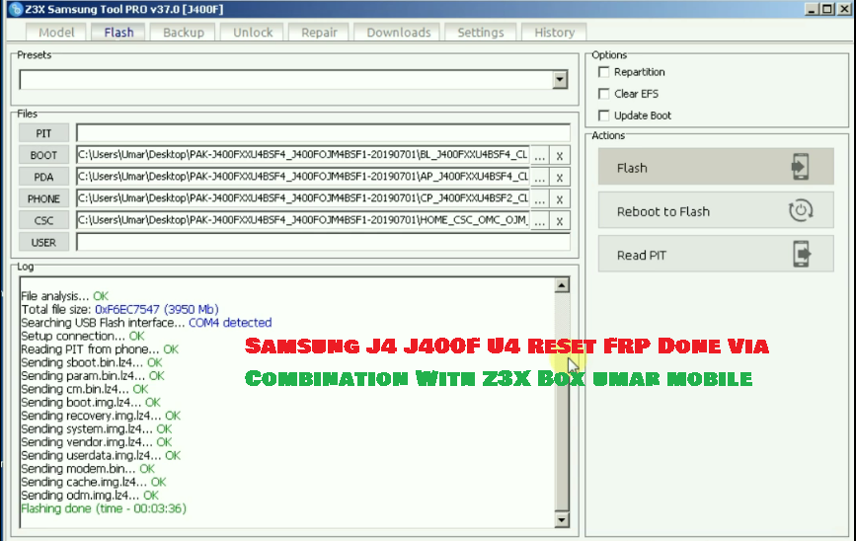Screen dimensions: 856x541
Task: Select the 'Setup connection... OK' log line
Action: [83, 337]
